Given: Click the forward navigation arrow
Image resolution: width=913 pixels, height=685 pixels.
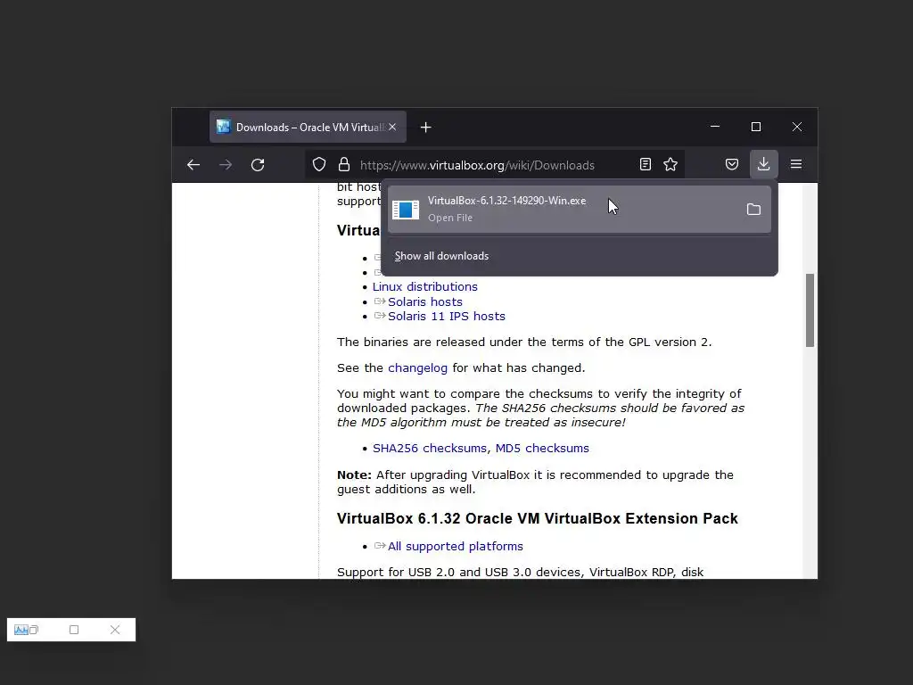Looking at the screenshot, I should [226, 165].
